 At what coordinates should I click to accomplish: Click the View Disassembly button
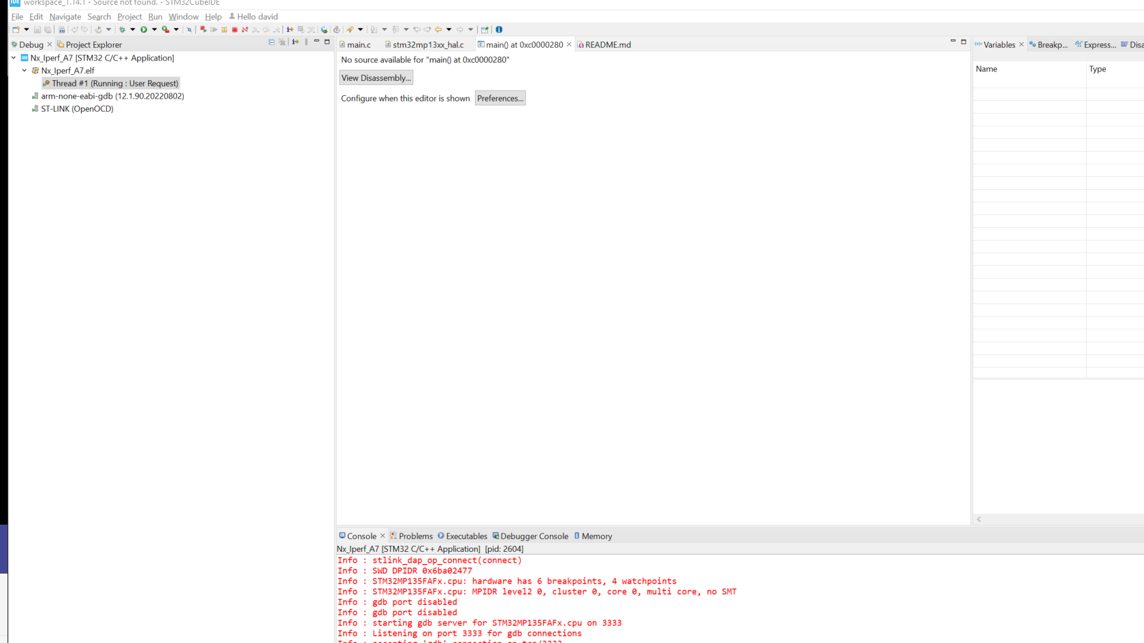376,78
